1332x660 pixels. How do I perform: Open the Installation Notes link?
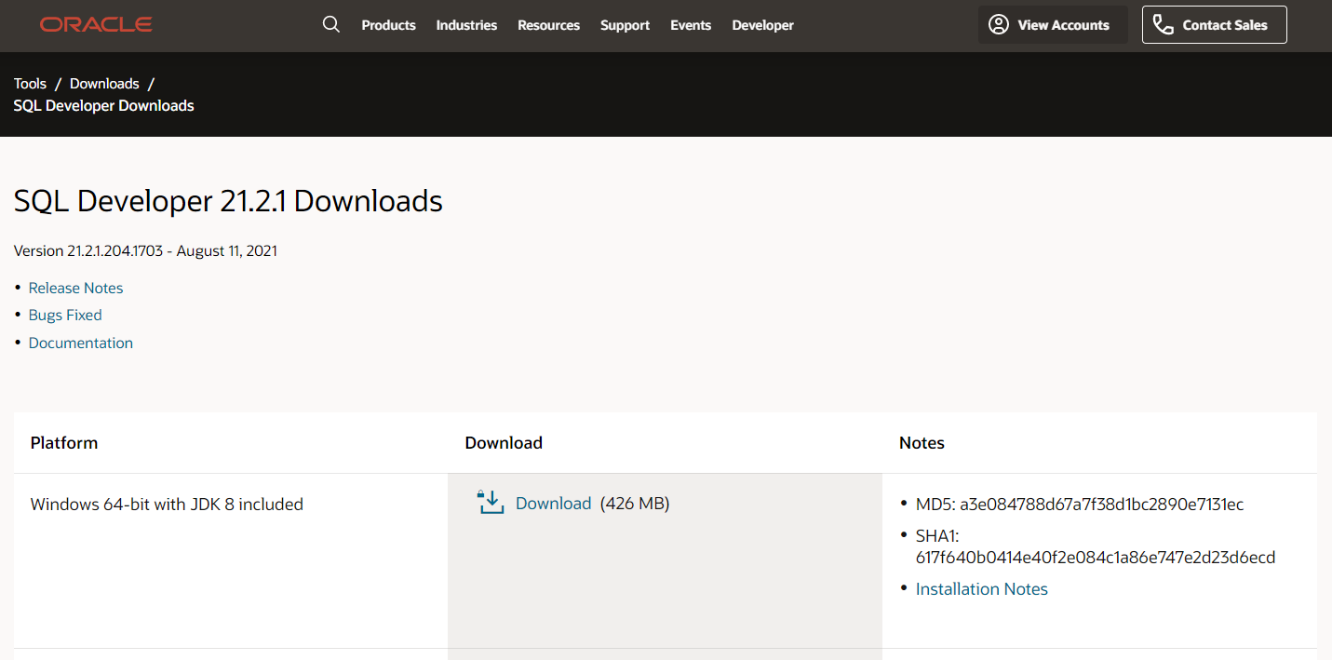[x=982, y=589]
